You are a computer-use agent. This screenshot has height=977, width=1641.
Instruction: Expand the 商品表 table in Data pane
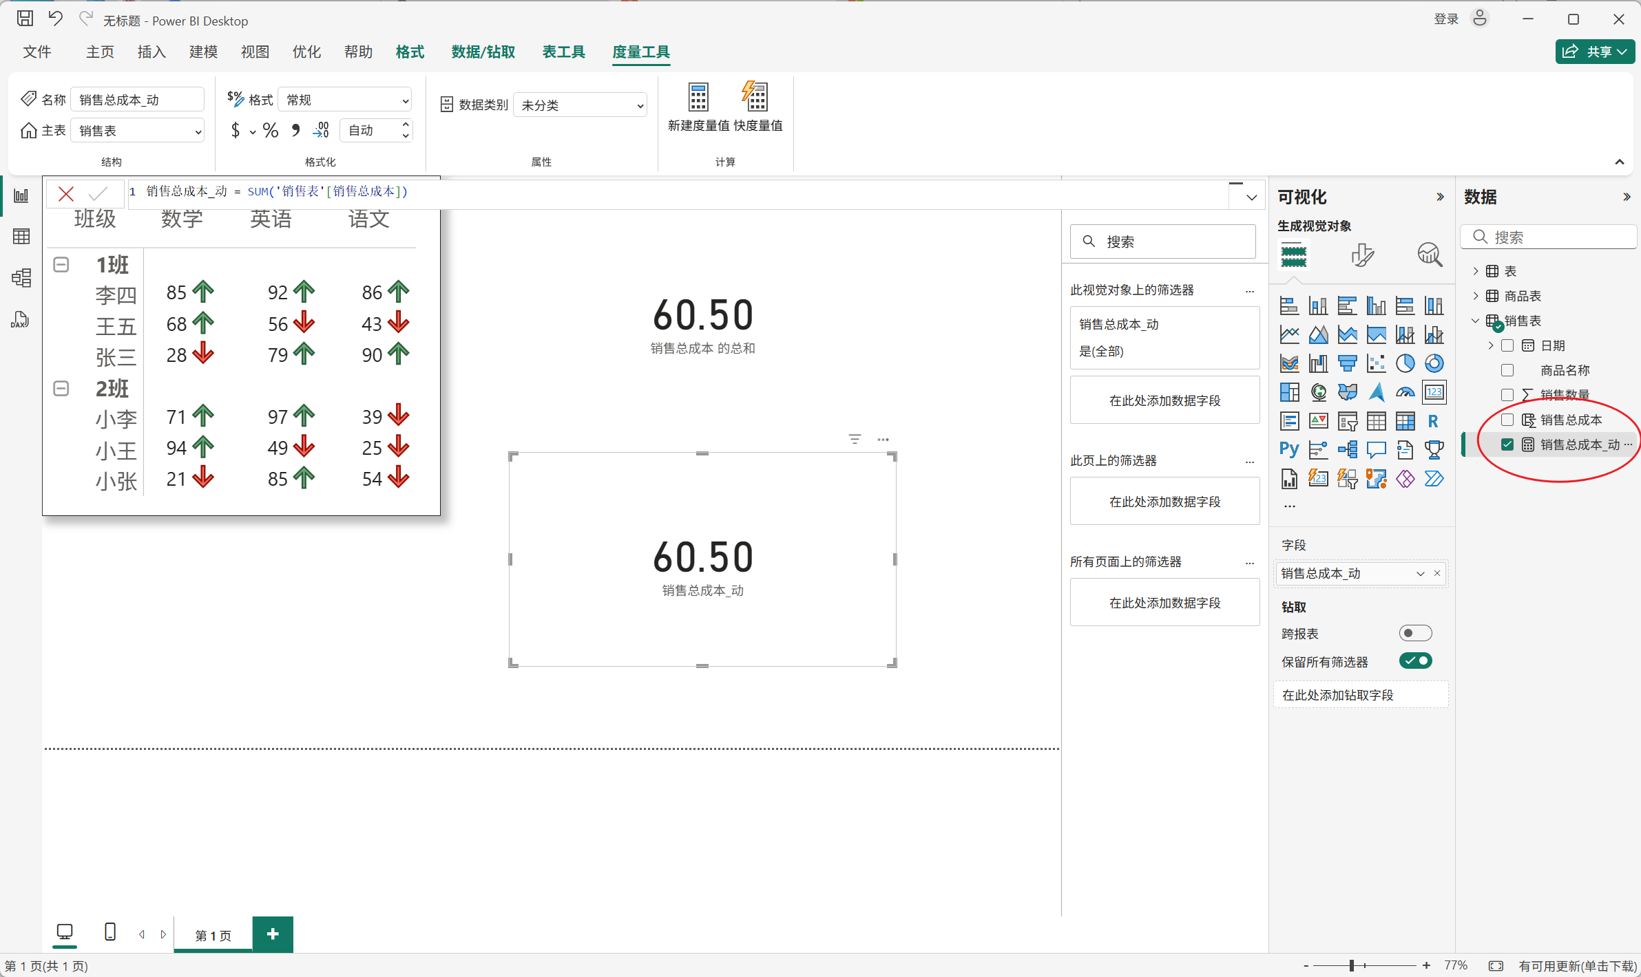(1476, 296)
